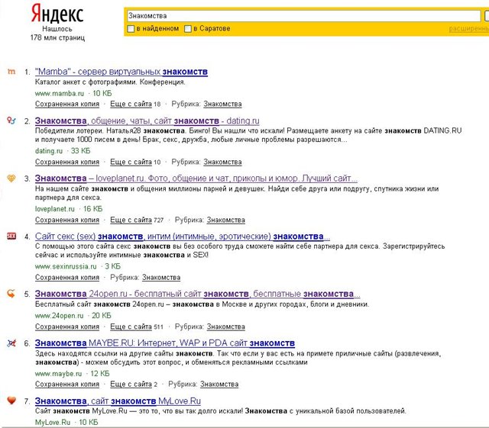Viewport: 489px width, 428px height.
Task: Click the green www.mamba.ru URL text
Action: coord(60,93)
